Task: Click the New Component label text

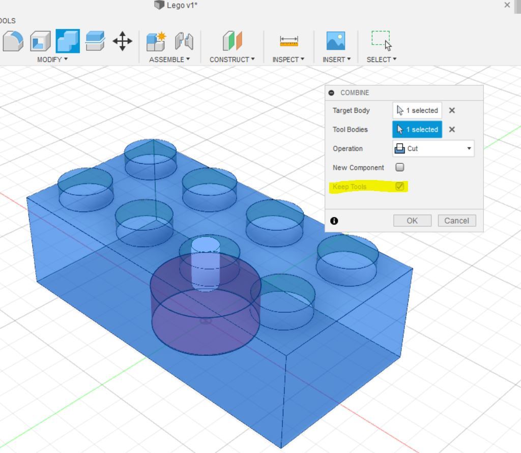Action: click(358, 167)
